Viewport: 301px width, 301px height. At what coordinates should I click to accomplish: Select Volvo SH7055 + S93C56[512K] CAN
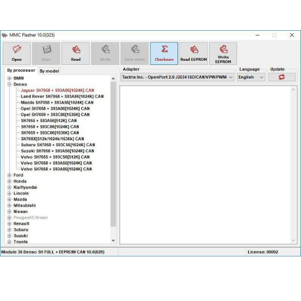[55, 157]
